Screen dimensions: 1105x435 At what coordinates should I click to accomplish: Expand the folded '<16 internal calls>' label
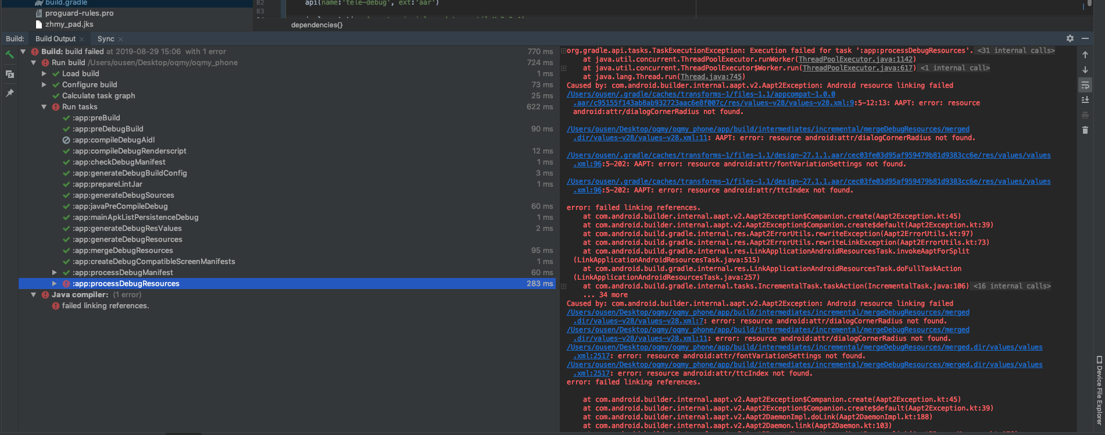[1012, 286]
